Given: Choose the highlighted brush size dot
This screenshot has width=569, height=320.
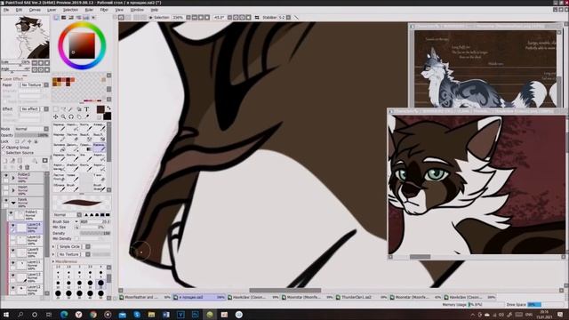Looking at the screenshot, I should click(100, 283).
